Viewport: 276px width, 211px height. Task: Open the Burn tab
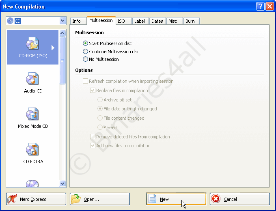[x=190, y=21]
